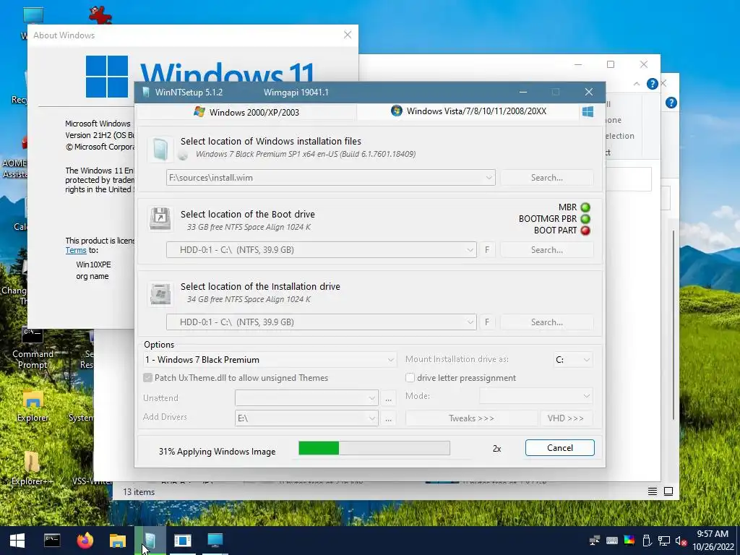Click the Explorer window vertical scrollbar
Screen dimensions: 740x555
pyautogui.click(x=674, y=324)
